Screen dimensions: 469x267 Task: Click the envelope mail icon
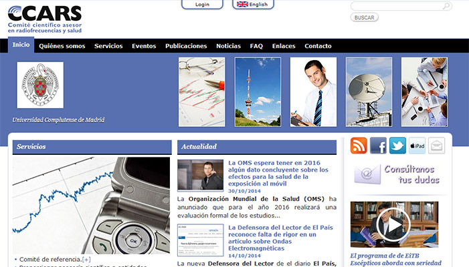click(x=436, y=146)
